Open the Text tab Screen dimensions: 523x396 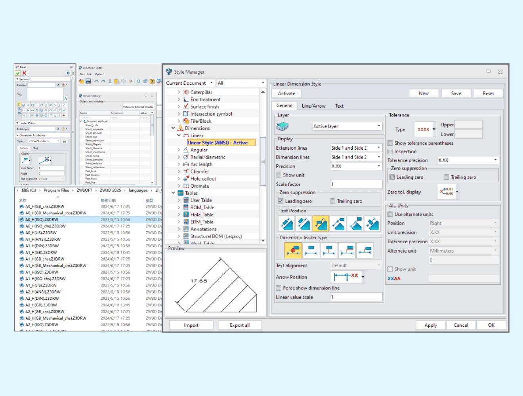tap(339, 106)
